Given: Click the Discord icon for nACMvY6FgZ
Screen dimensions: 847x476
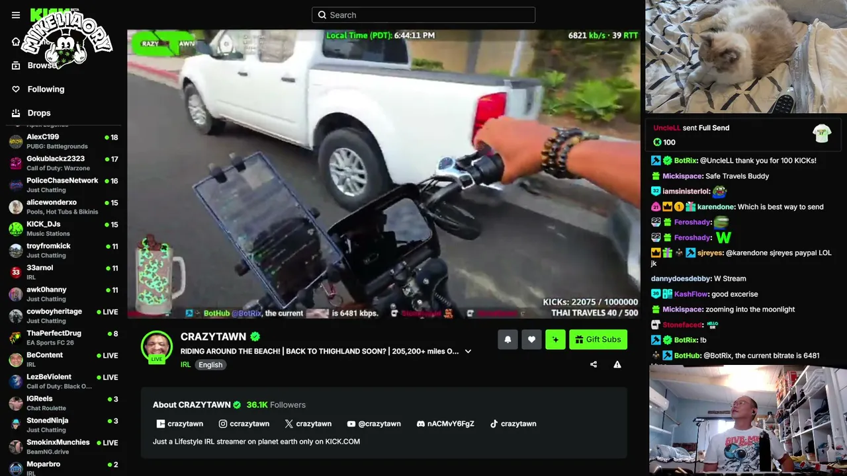Looking at the screenshot, I should [421, 424].
